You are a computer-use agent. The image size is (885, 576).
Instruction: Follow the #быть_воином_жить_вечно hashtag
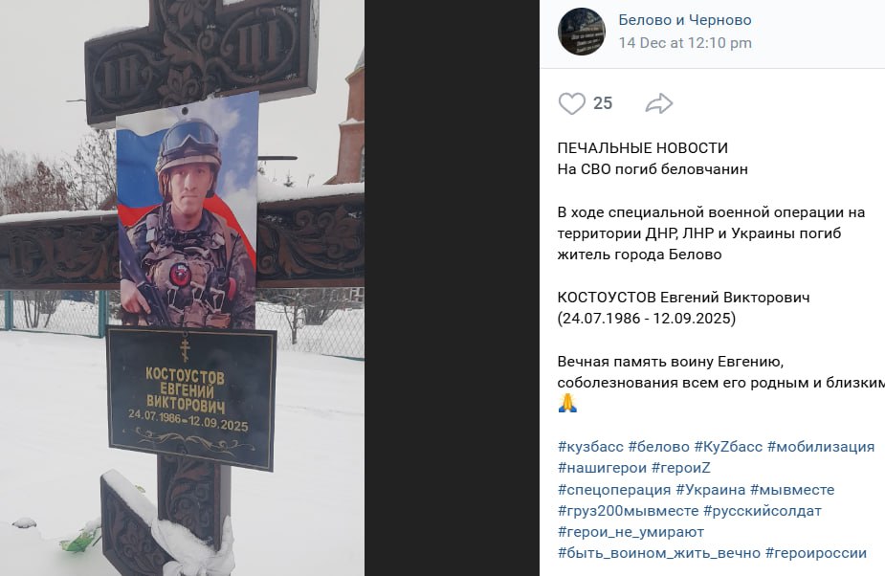(658, 553)
